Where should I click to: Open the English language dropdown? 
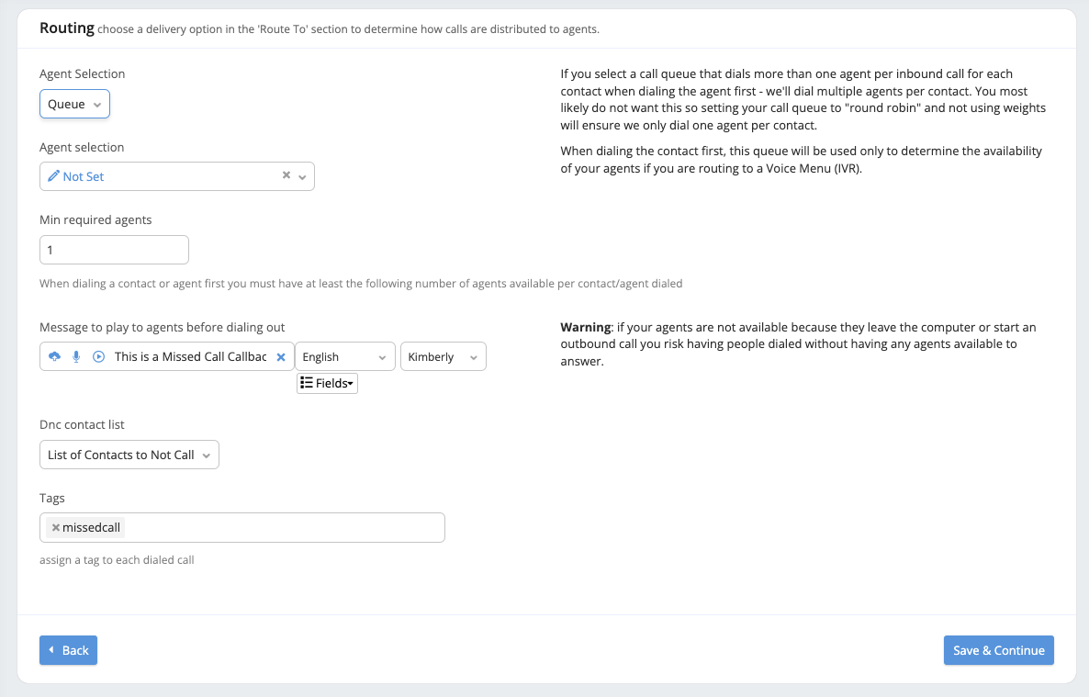click(345, 356)
